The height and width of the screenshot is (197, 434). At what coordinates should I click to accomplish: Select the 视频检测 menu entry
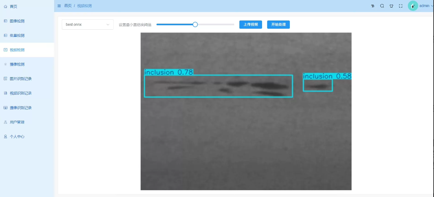[27, 50]
